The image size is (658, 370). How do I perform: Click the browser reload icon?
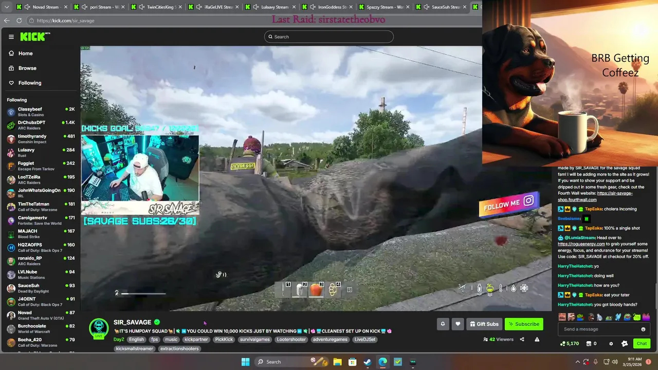tap(19, 21)
